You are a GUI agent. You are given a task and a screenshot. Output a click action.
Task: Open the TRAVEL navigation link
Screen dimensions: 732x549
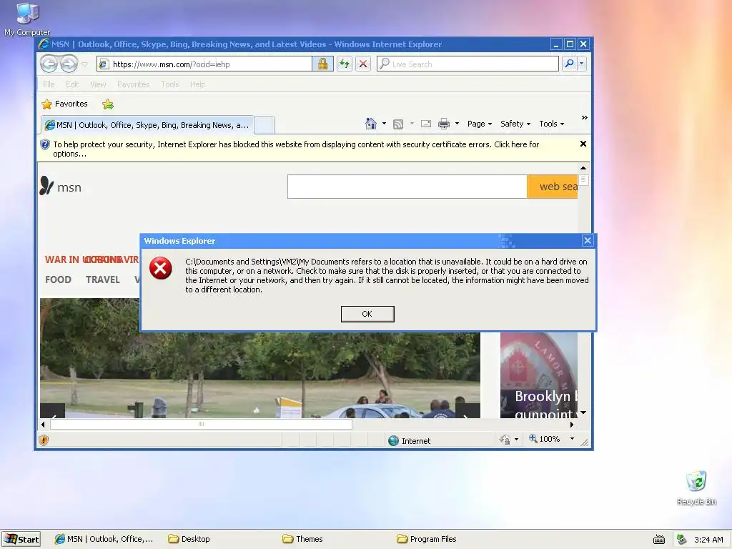tap(103, 280)
